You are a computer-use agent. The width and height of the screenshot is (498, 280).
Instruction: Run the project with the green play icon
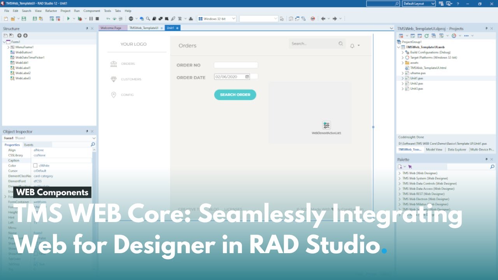pyautogui.click(x=68, y=19)
